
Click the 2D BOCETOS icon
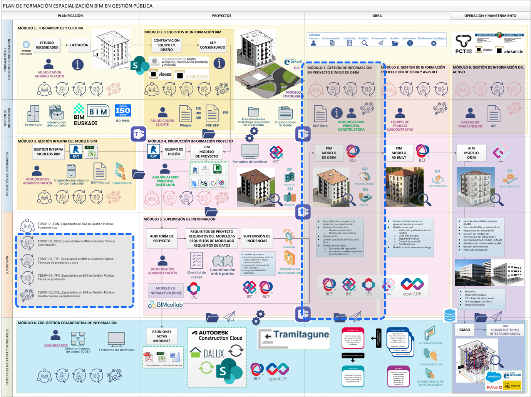[289, 177]
